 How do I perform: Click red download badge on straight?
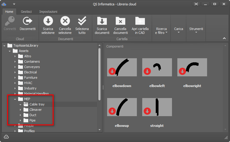point(147,111)
